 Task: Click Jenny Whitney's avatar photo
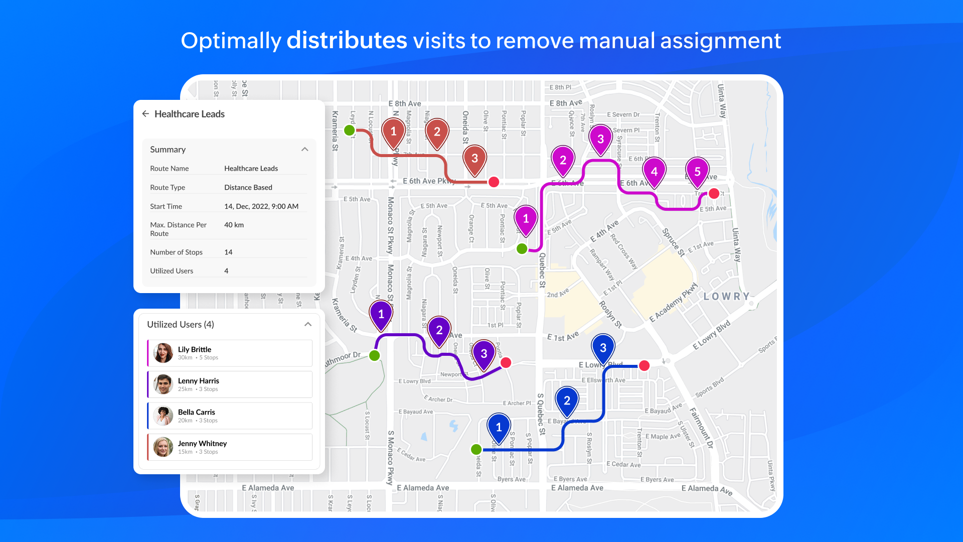163,447
